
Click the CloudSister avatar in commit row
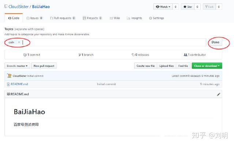[x=9, y=76]
